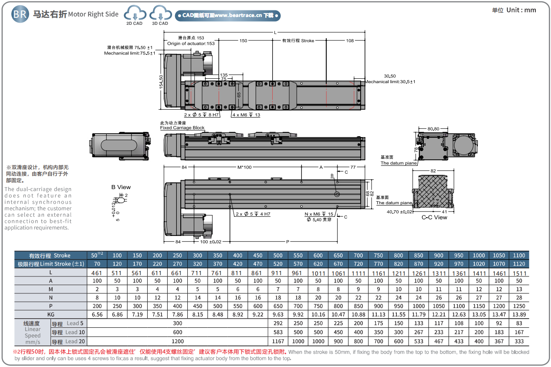551x367 pixels.
Task: Click the round BR badge icon
Action: tap(20, 14)
